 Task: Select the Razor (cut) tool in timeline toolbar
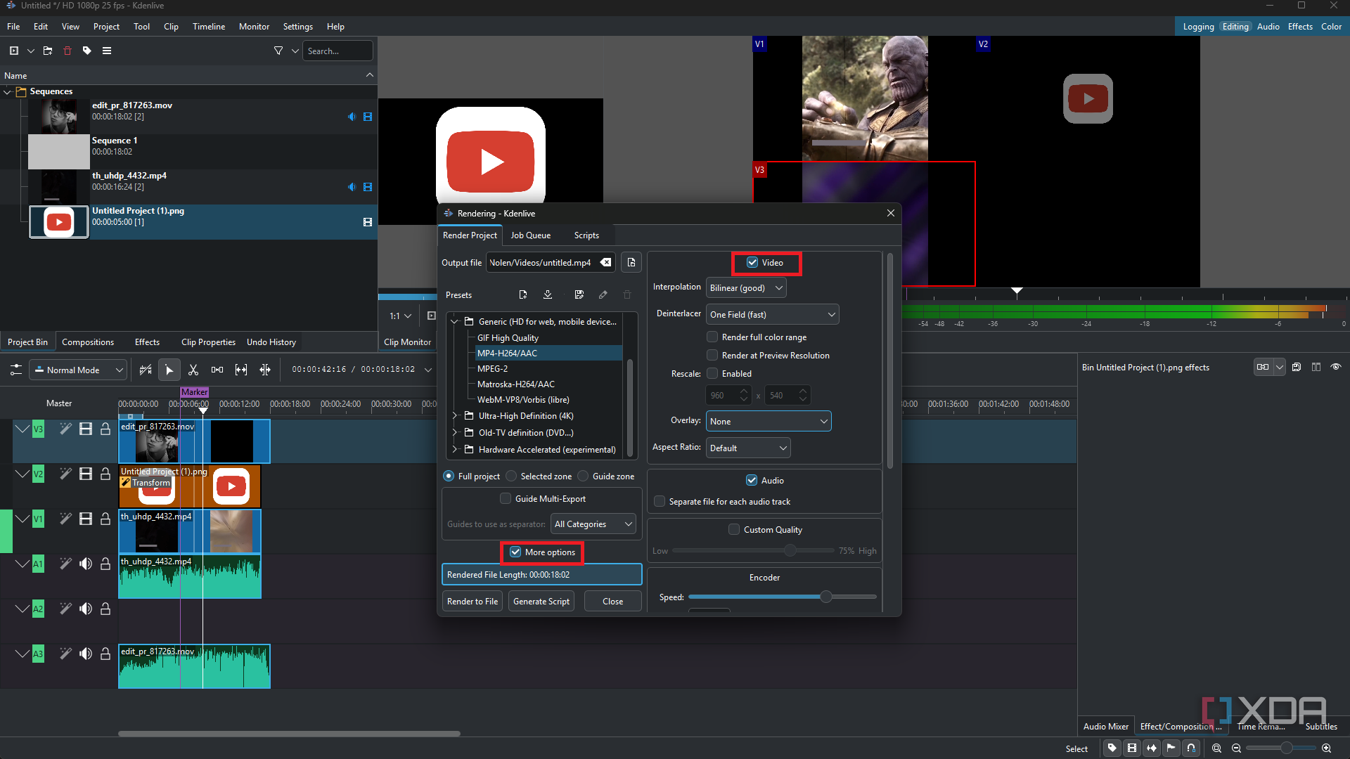click(x=193, y=370)
